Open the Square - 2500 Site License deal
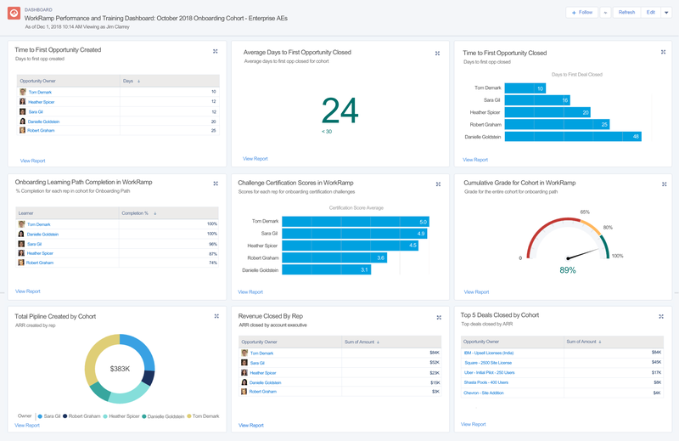 pyautogui.click(x=488, y=363)
